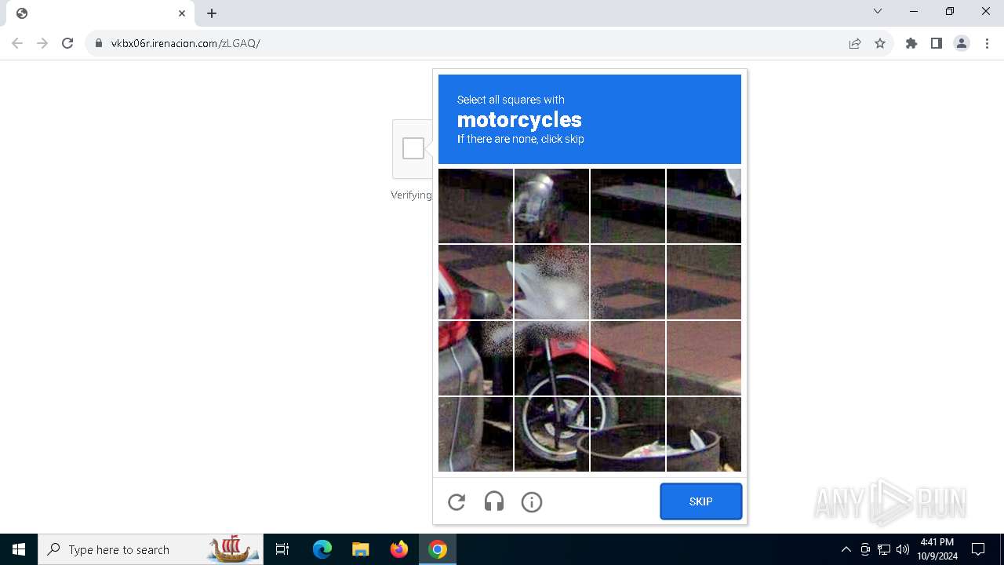View site information lock icon
This screenshot has width=1004, height=565.
click(x=99, y=43)
